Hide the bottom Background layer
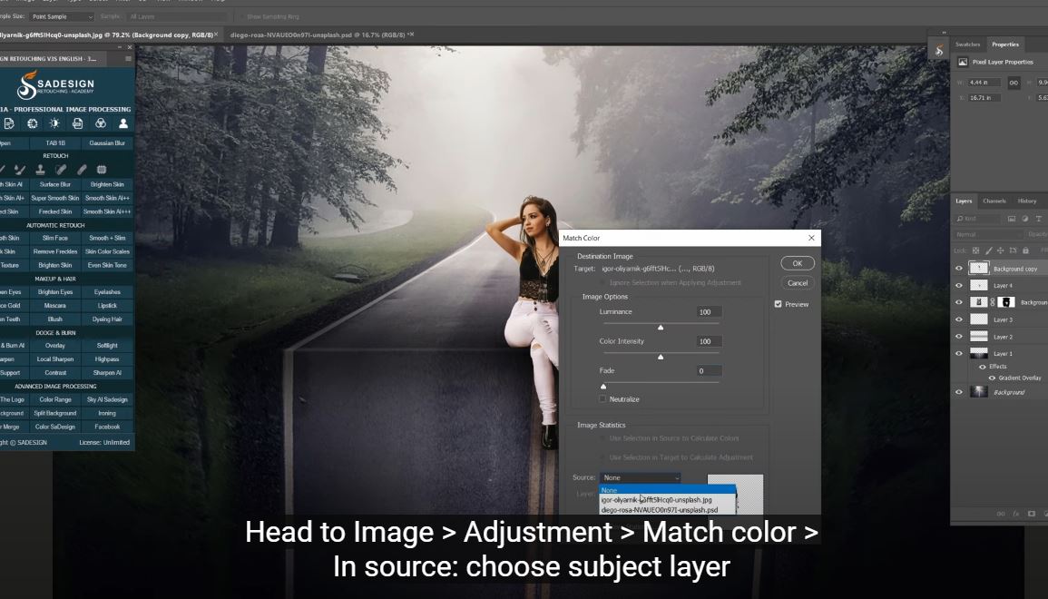This screenshot has height=599, width=1048. (x=959, y=392)
